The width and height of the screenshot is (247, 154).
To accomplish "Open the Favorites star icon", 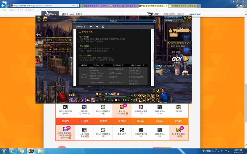I will pyautogui.click(x=241, y=6).
